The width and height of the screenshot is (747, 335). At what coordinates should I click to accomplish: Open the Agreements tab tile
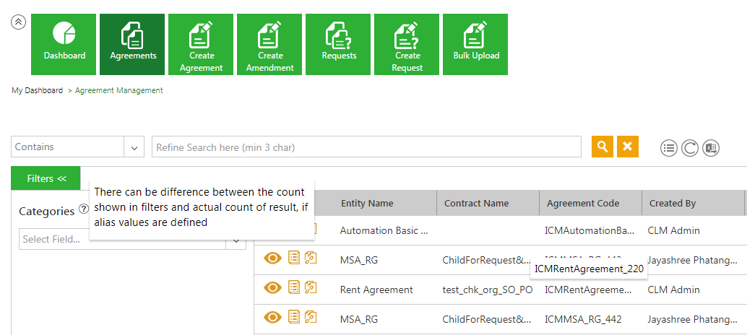tap(133, 43)
